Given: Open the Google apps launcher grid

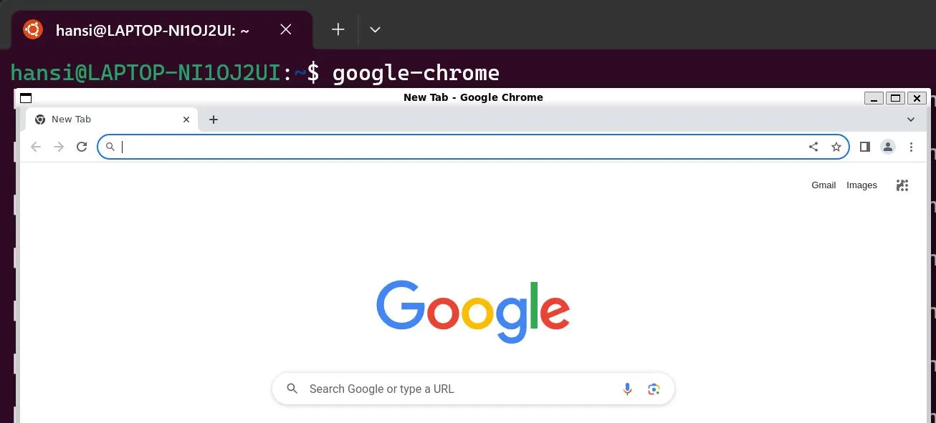Looking at the screenshot, I should pos(902,185).
